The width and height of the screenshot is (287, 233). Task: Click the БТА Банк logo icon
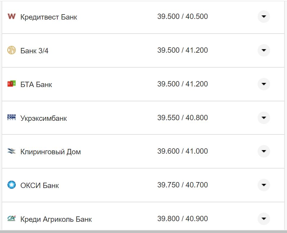pos(11,84)
